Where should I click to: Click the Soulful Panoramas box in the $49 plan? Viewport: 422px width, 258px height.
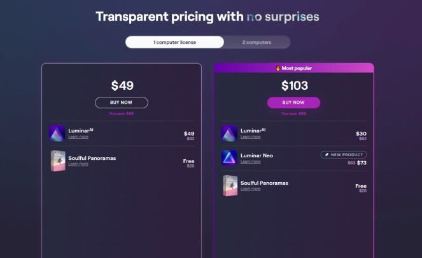(x=58, y=161)
